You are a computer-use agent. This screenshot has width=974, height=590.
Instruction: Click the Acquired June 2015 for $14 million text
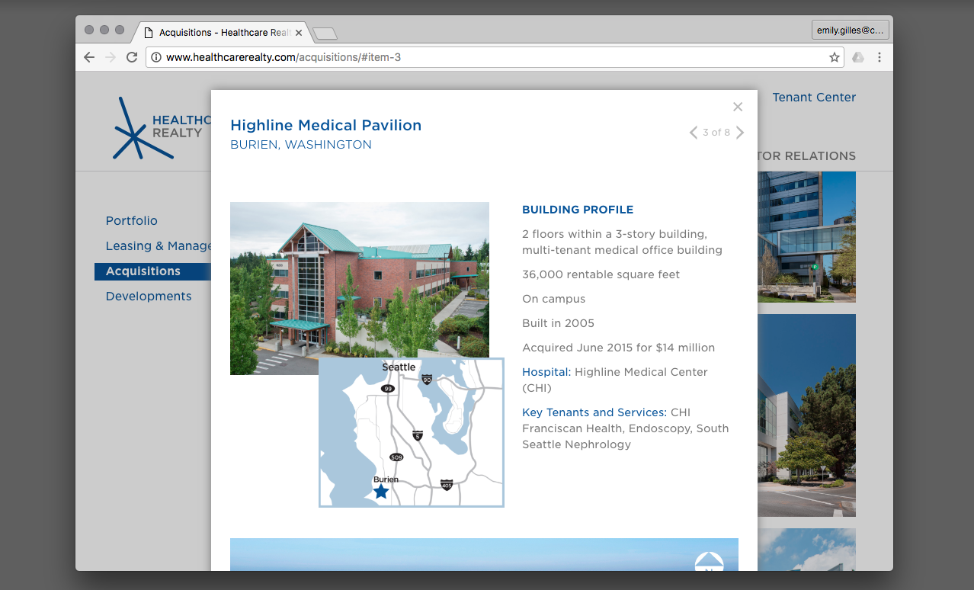619,348
